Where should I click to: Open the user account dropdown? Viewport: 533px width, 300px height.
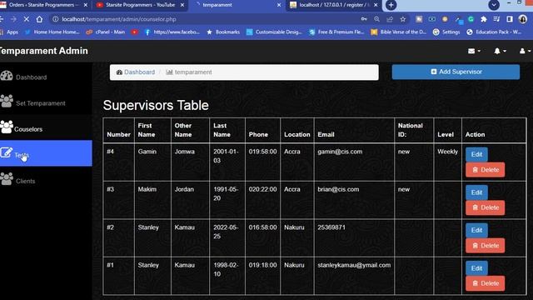click(x=525, y=51)
